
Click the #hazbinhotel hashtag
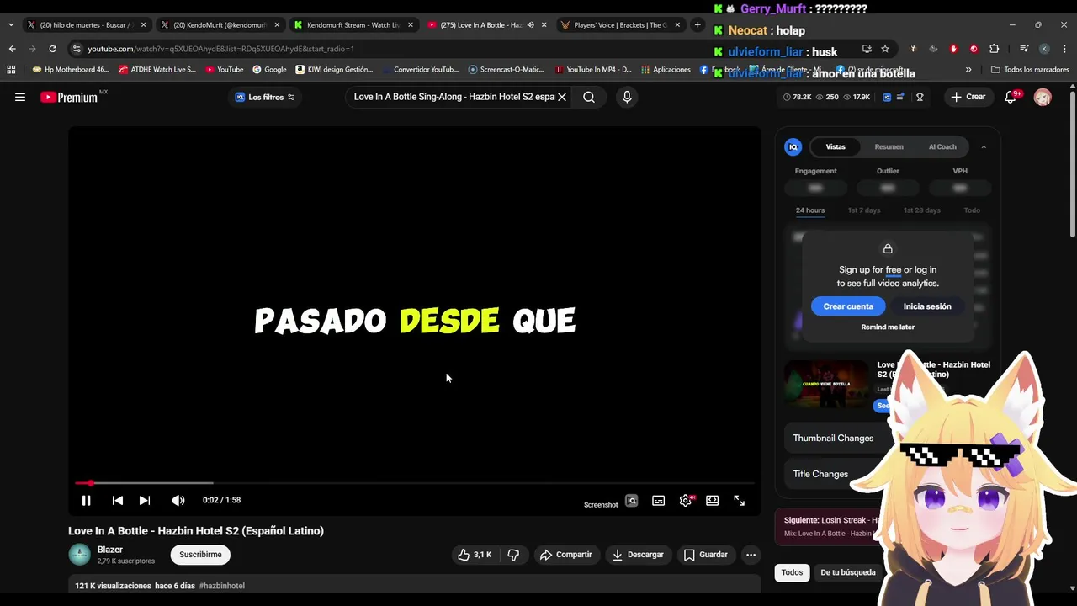point(222,586)
